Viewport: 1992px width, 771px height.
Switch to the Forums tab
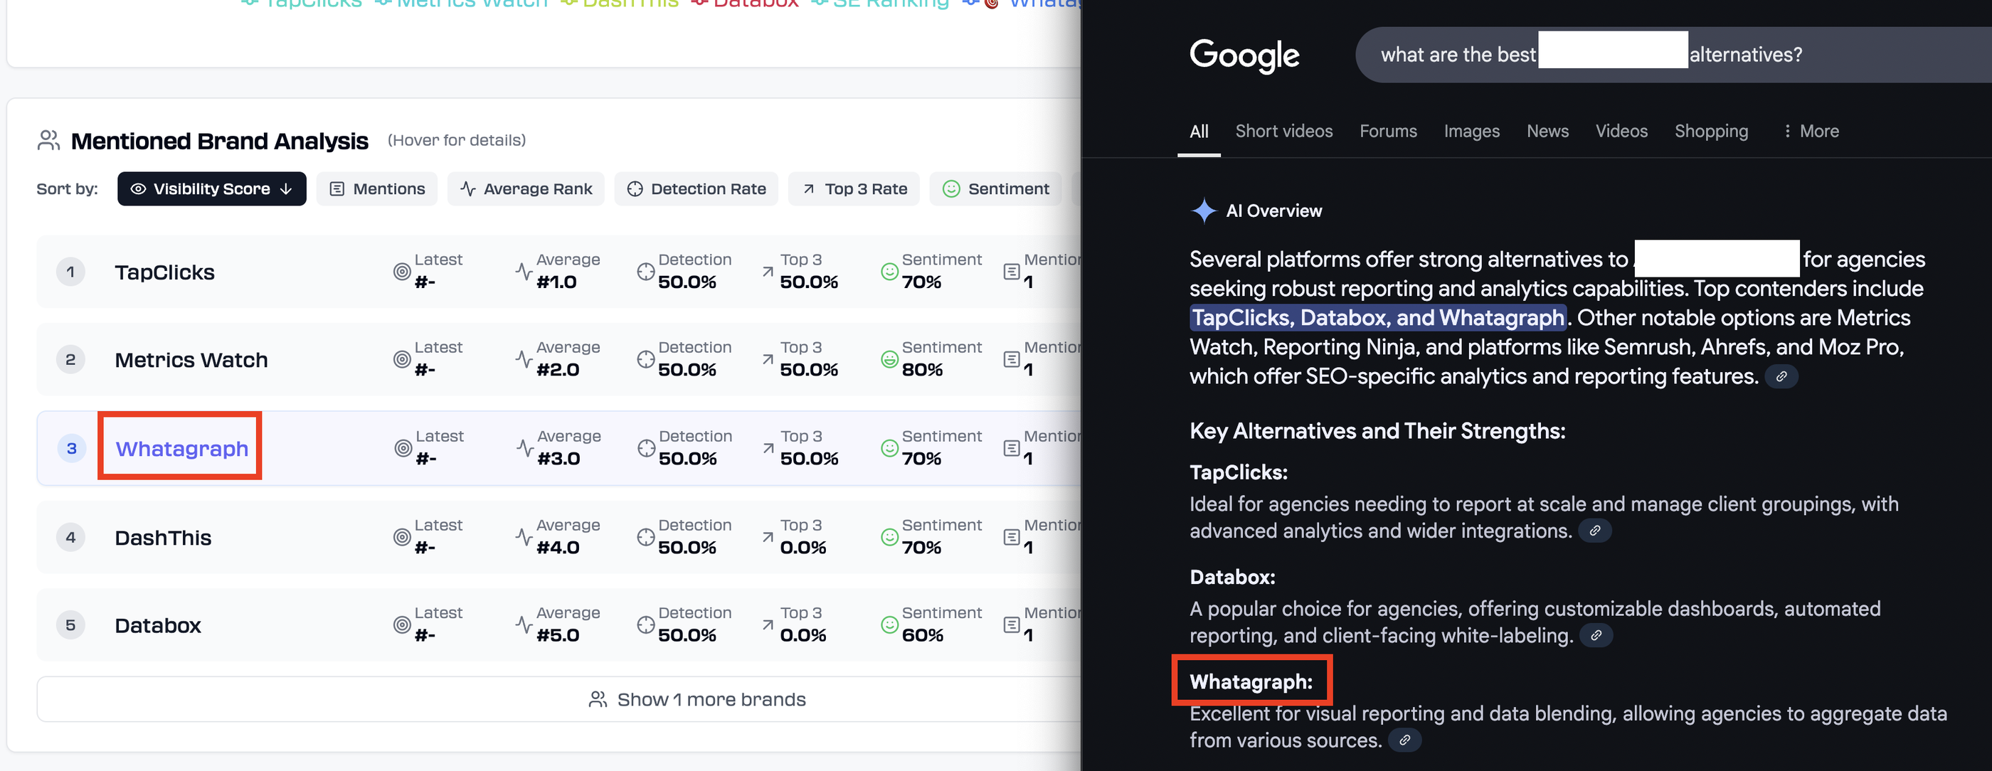pos(1388,131)
